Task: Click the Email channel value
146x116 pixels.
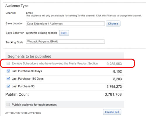Action: [x=29, y=13]
